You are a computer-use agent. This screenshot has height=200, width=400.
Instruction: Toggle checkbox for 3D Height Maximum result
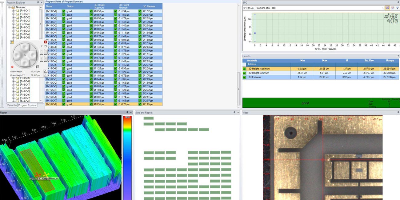(x=245, y=69)
